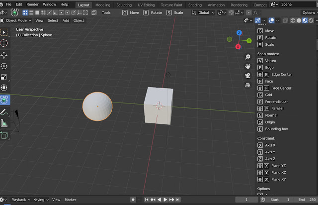Open the Object Mode dropdown

(16, 20)
